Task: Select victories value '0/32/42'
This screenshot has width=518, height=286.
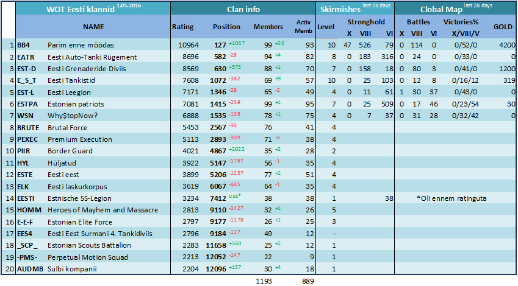Action: 466,116
